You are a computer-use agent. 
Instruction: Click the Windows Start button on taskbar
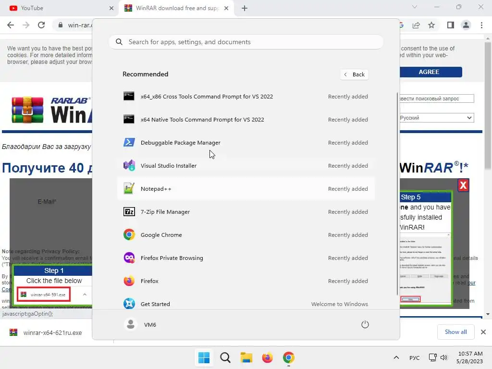click(204, 357)
